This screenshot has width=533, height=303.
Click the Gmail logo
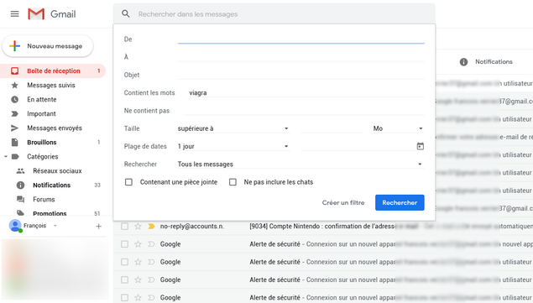pos(52,14)
